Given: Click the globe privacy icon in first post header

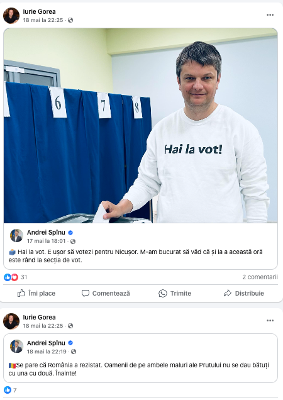Looking at the screenshot, I should click(70, 20).
